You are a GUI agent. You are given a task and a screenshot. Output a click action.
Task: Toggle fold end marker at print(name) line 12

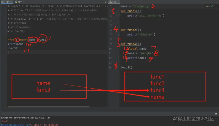click(x=119, y=58)
